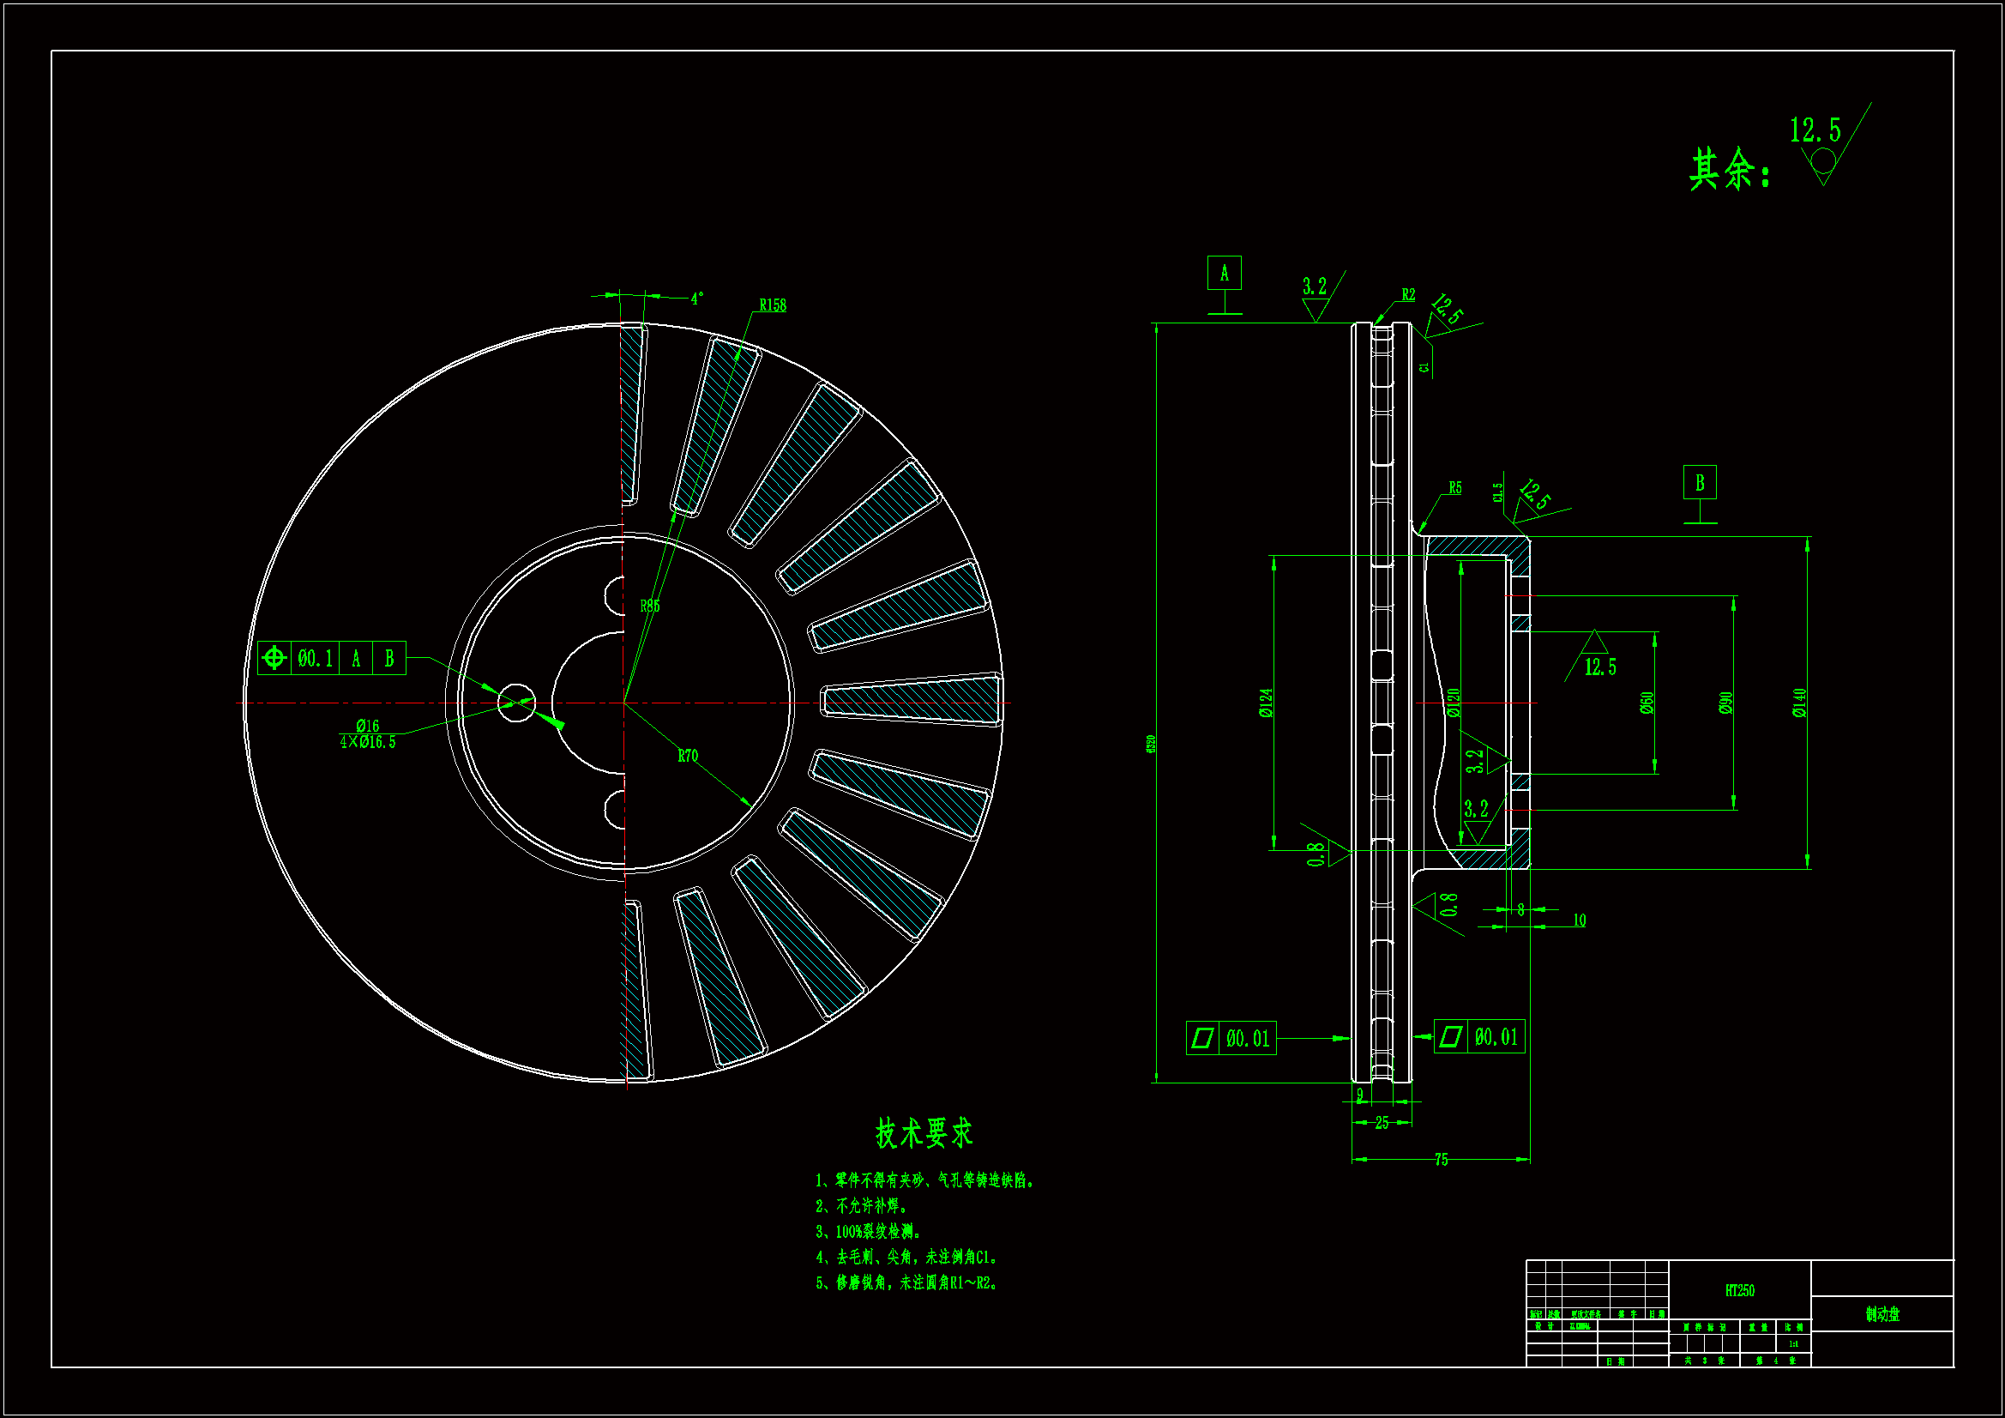
Task: Click the Ø140 diameter dimension text
Action: [1799, 703]
